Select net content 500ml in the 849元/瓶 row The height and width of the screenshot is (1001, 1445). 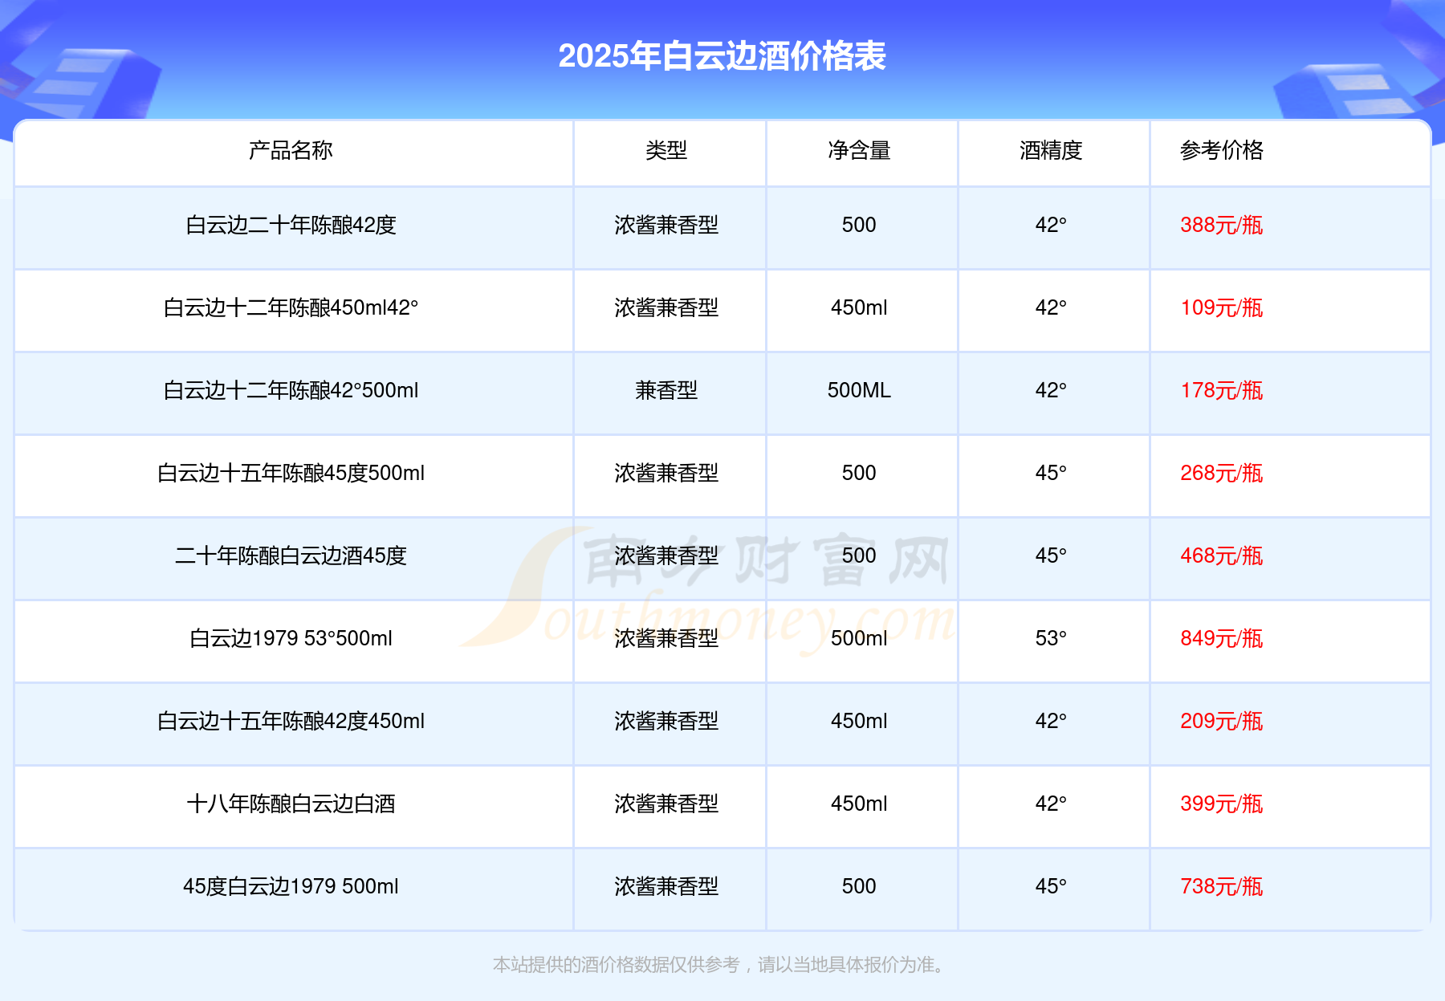click(x=859, y=638)
